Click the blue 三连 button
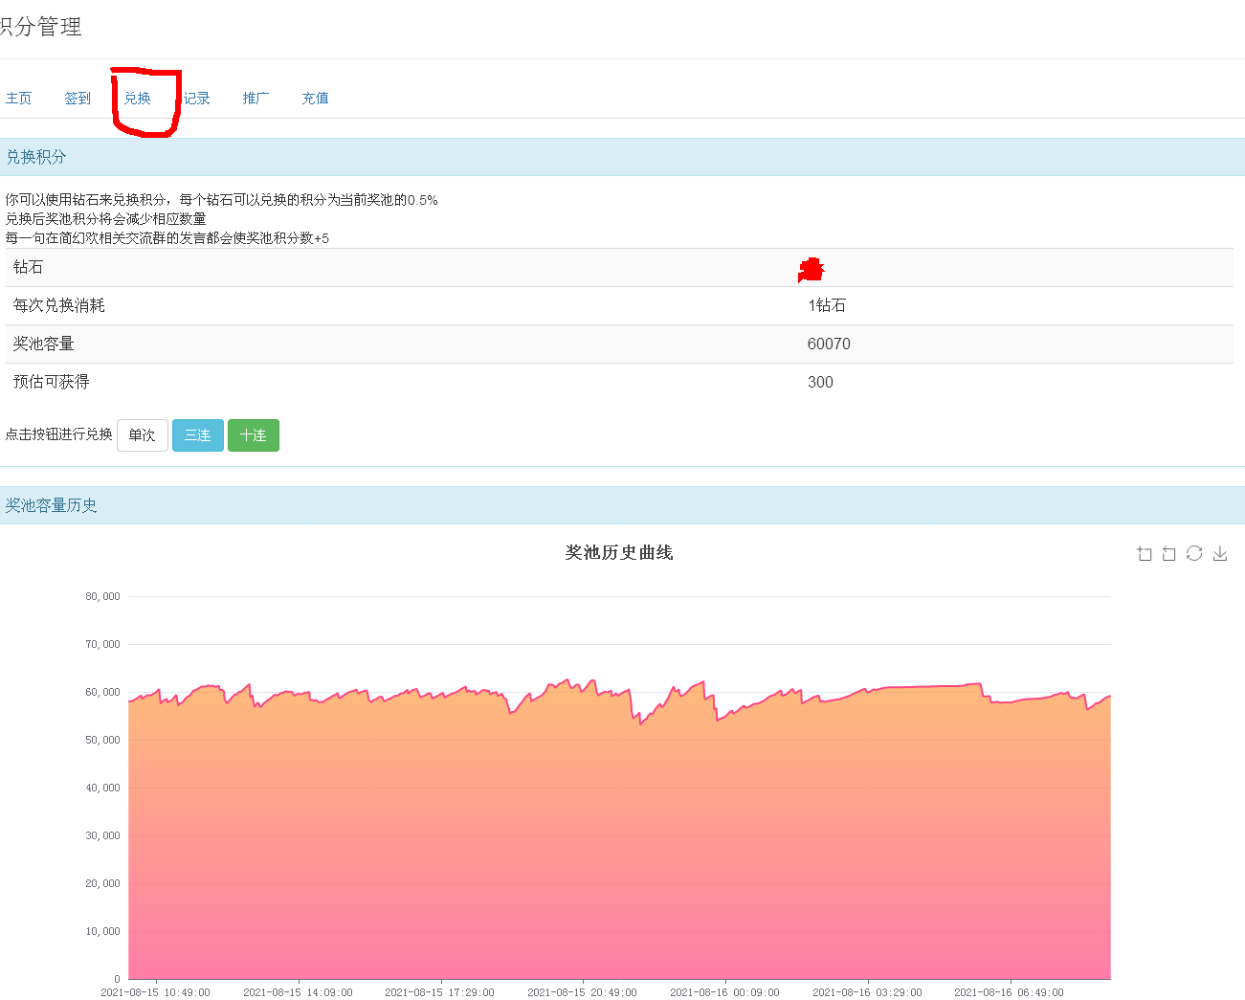 click(198, 435)
